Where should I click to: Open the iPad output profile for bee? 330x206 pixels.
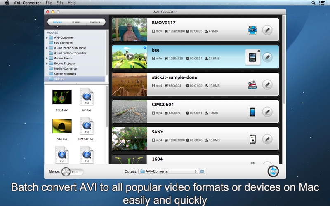(x=252, y=57)
